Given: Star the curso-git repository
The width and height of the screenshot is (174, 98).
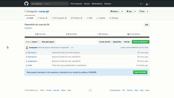Looking at the screenshot, I should coord(129,11).
